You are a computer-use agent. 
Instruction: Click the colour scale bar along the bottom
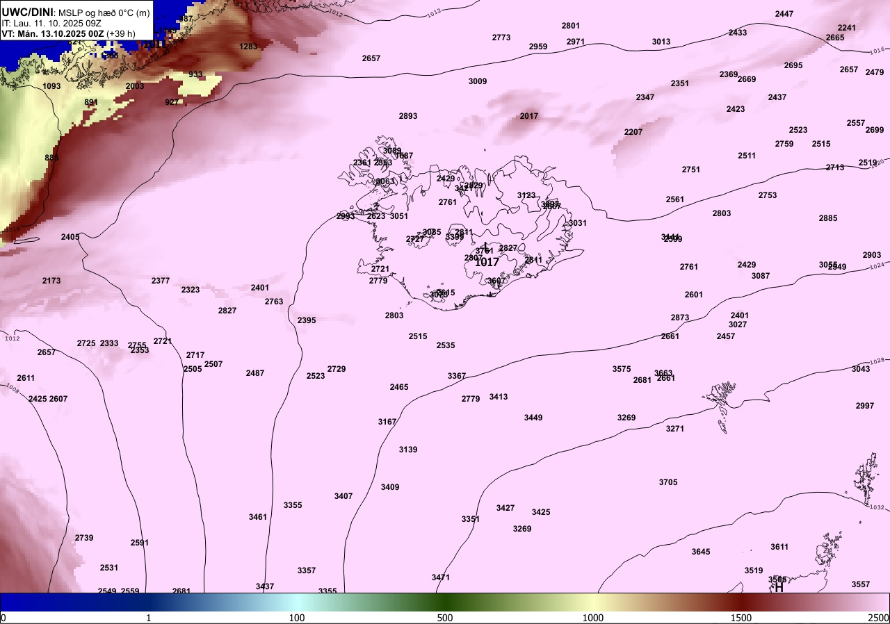445,602
